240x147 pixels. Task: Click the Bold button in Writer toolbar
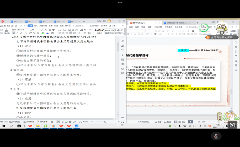pos(14,33)
